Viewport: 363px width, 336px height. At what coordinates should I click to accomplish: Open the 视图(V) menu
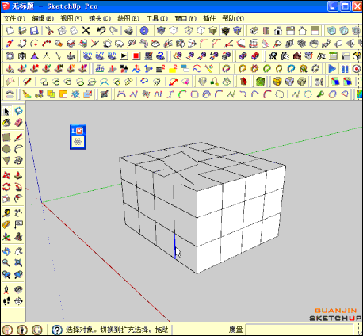[71, 18]
